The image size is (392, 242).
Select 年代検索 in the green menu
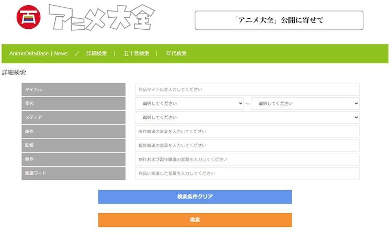pos(176,53)
